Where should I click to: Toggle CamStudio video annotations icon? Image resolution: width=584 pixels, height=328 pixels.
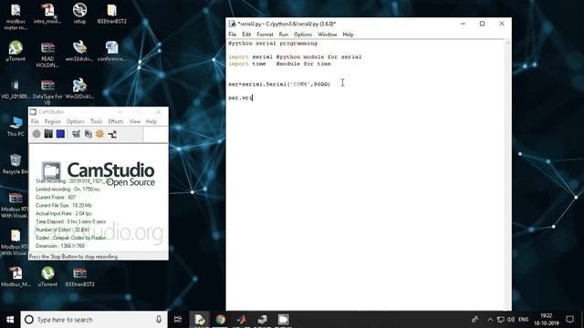click(89, 134)
